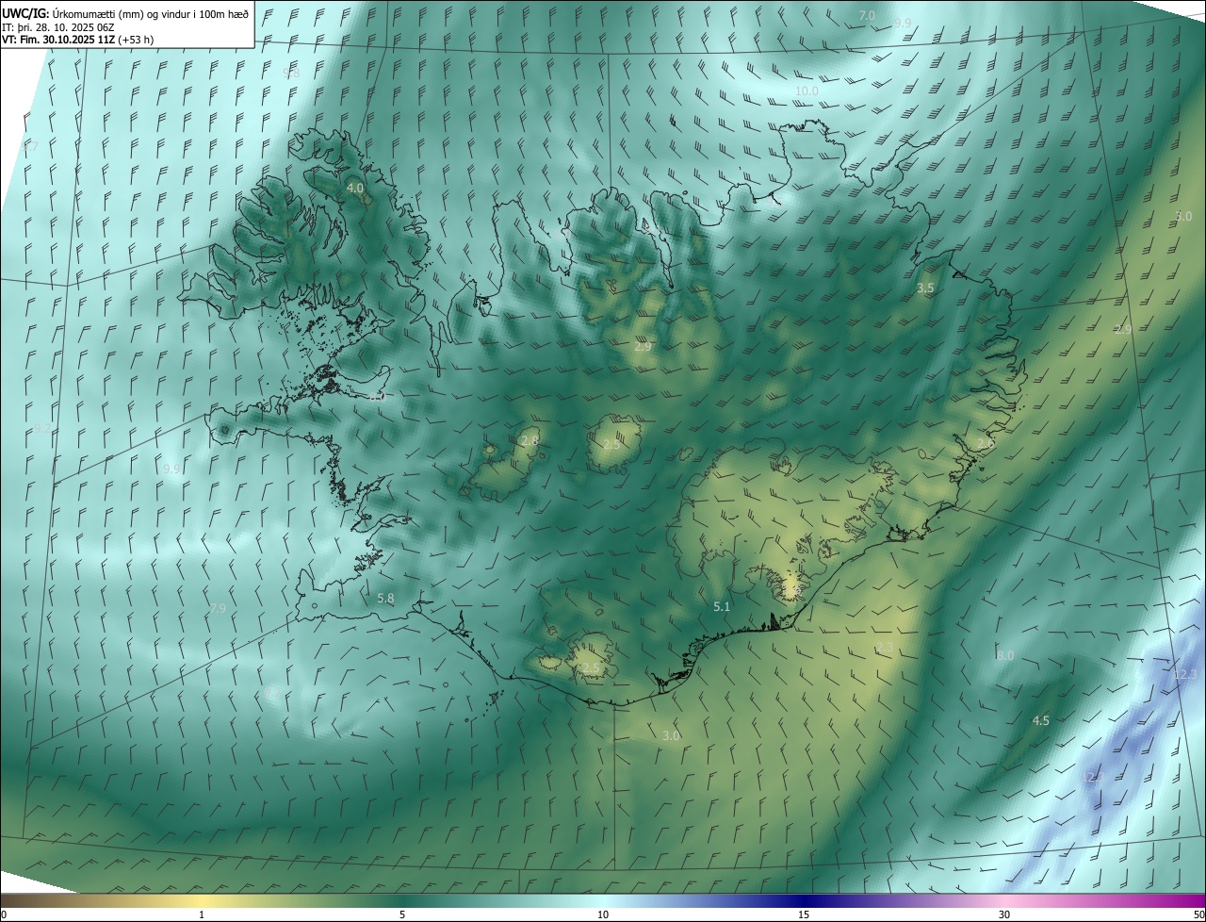Click the 5.1 value label near the glacier
Image resolution: width=1206 pixels, height=922 pixels.
(722, 607)
